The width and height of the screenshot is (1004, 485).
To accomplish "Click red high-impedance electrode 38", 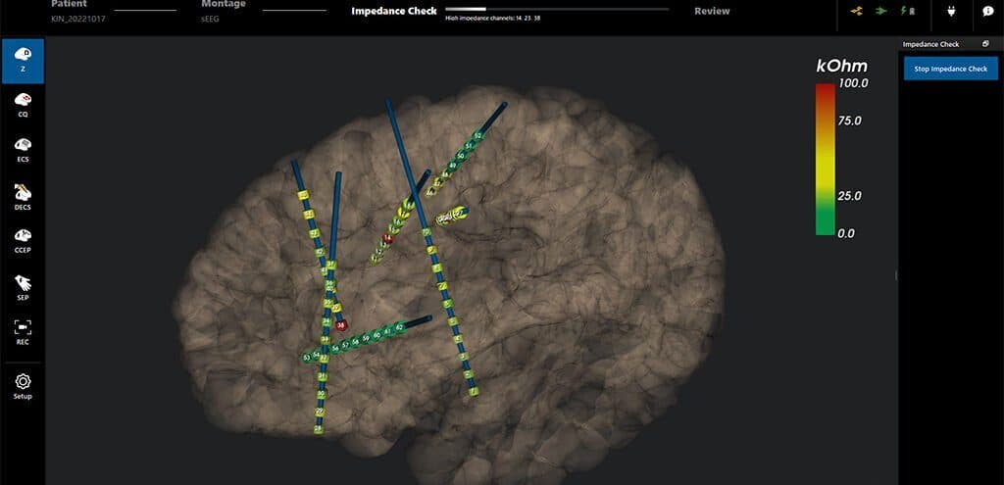I will 340,325.
